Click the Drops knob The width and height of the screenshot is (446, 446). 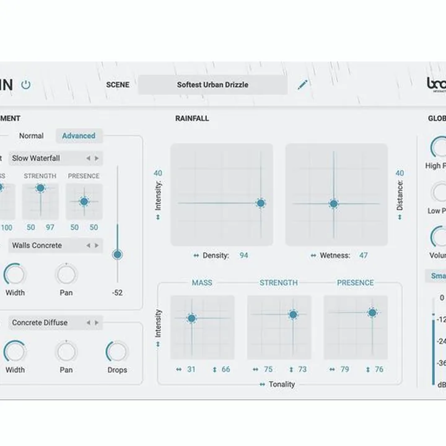[x=117, y=352]
